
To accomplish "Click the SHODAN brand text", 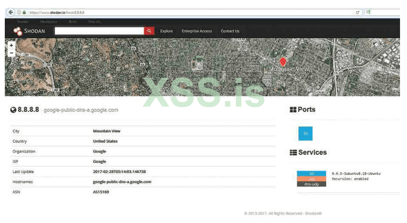I will tap(34, 31).
